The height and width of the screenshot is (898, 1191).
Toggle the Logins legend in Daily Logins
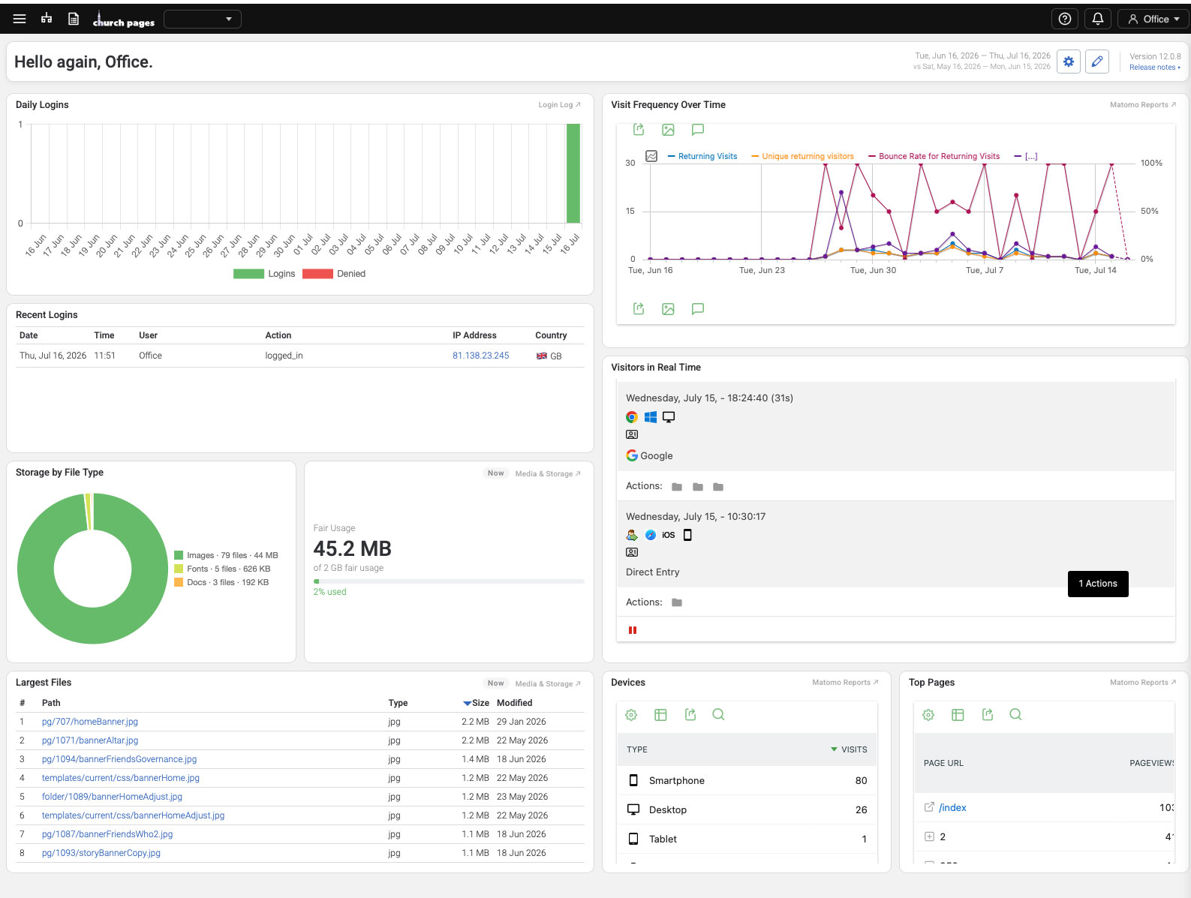point(264,274)
